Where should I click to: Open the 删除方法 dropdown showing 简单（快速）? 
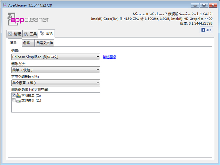click(x=56, y=70)
